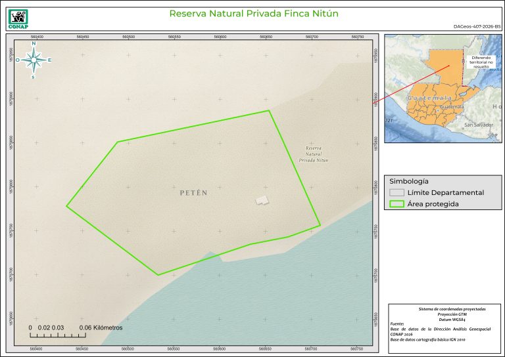The width and height of the screenshot is (505, 357).
Task: Click the Reserva Natural Privada Nitún map label
Action: click(x=313, y=154)
